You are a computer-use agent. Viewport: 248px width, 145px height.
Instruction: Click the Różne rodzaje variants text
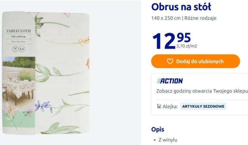200,18
